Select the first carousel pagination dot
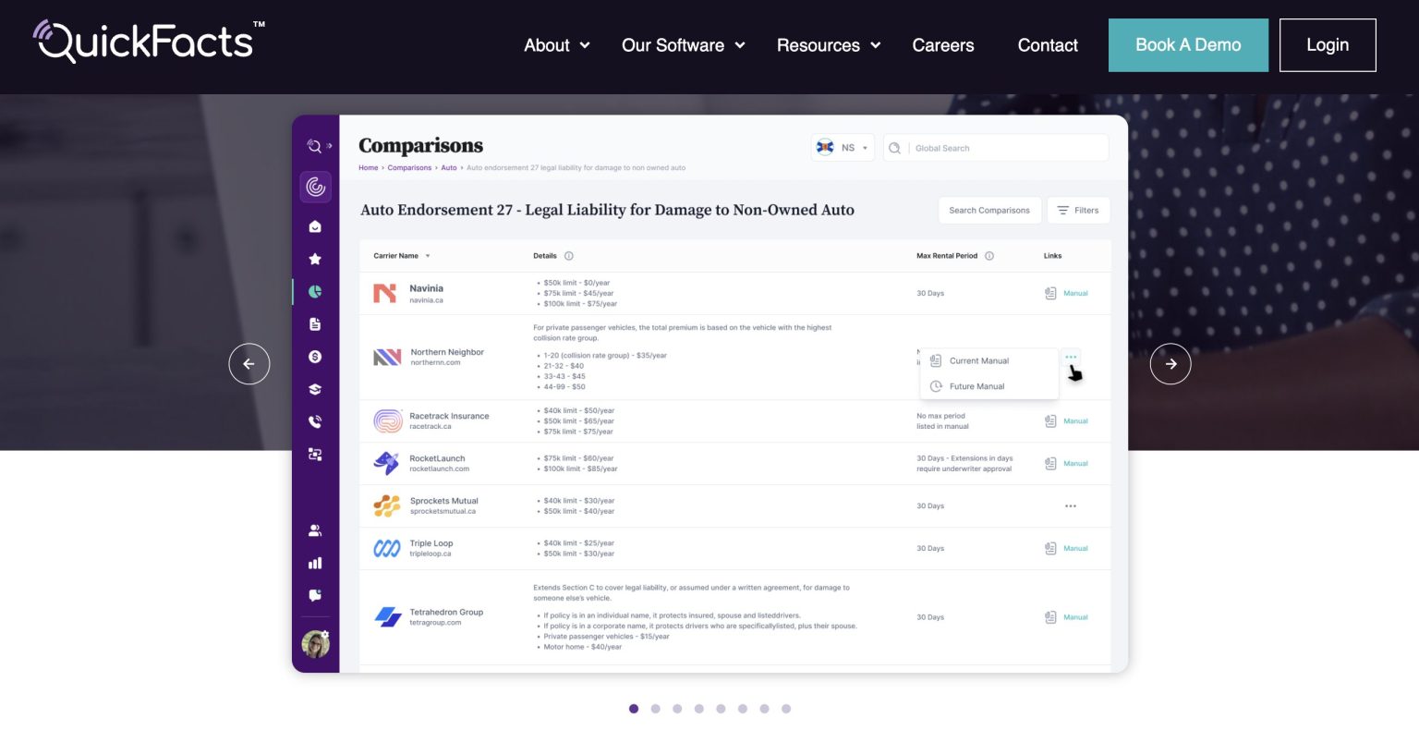1419x730 pixels. (x=634, y=709)
